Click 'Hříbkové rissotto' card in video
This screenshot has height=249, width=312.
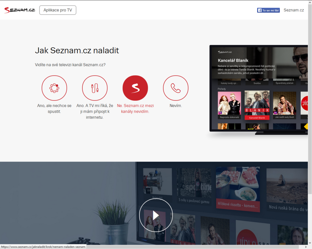coord(238,190)
